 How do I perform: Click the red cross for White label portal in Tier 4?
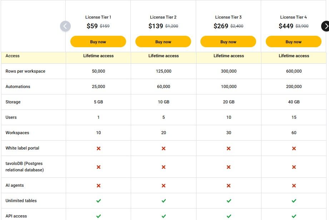pyautogui.click(x=294, y=148)
